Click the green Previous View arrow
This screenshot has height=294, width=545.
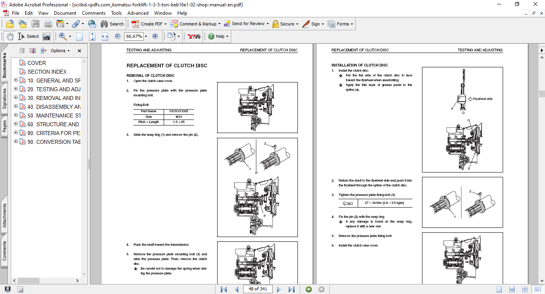[x=309, y=289]
